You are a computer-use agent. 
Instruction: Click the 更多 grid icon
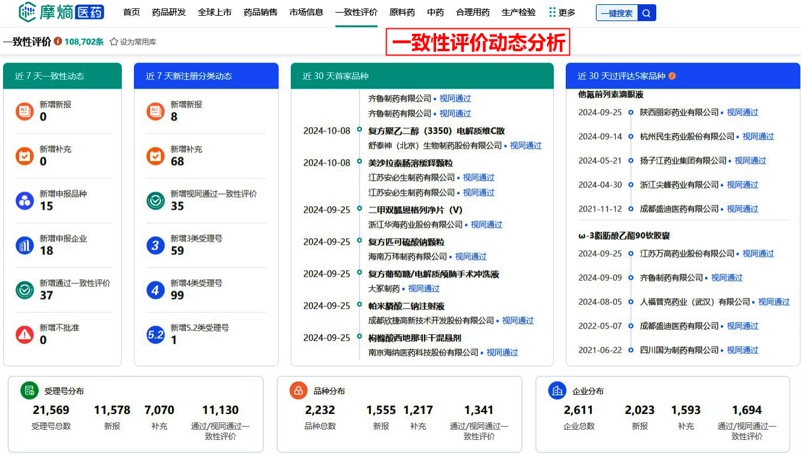click(552, 12)
